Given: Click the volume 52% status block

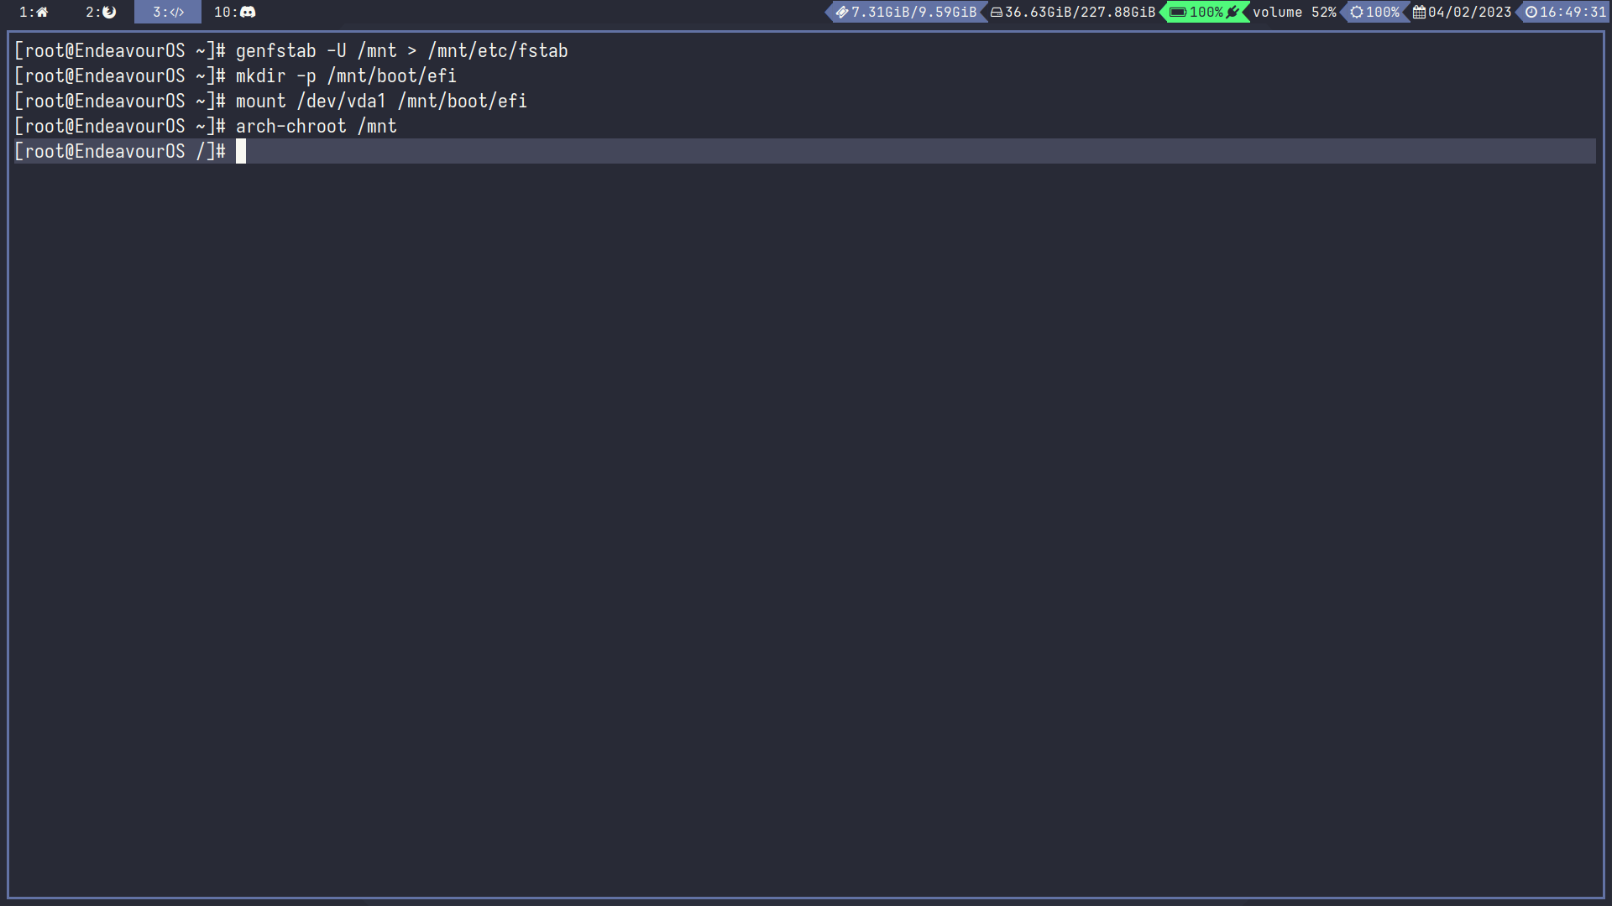Looking at the screenshot, I should tap(1294, 12).
